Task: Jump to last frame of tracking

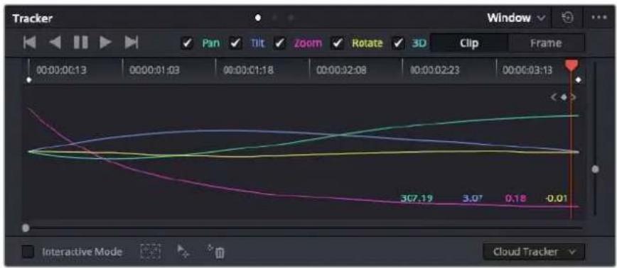Action: pos(132,43)
